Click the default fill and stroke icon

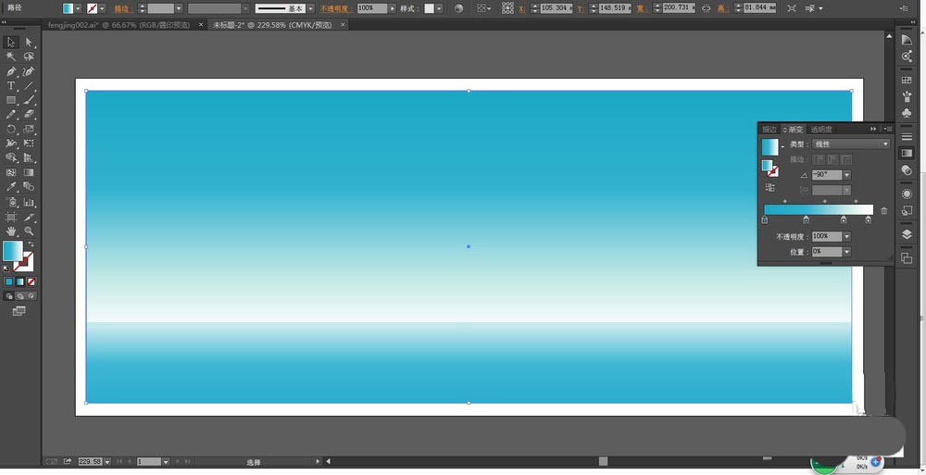point(6,268)
